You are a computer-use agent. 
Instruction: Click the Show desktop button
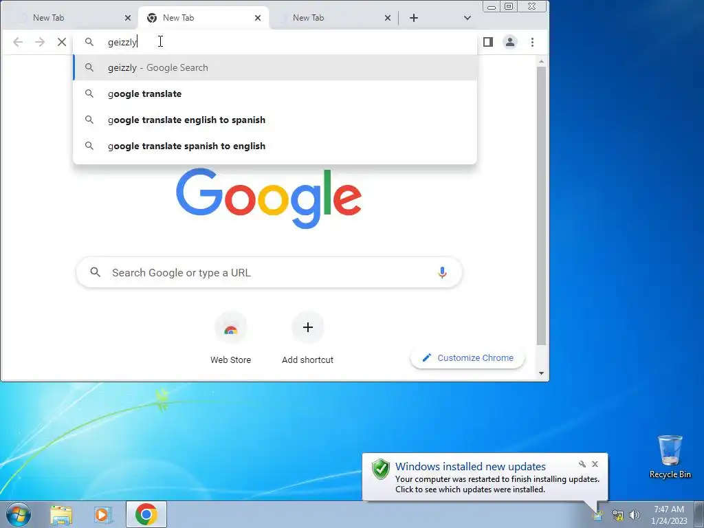coord(699,514)
